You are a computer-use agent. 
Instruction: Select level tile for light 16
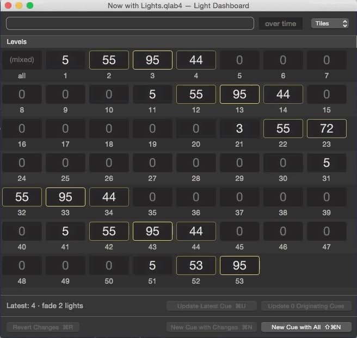[x=22, y=128]
